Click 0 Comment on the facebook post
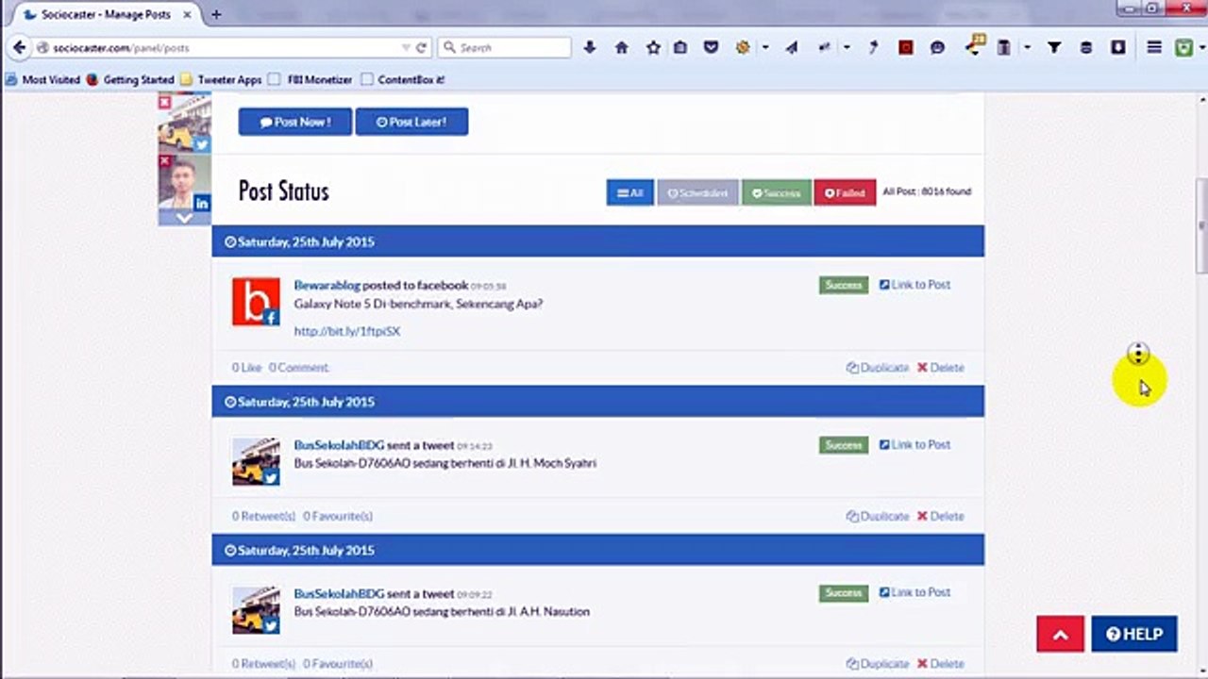 [x=298, y=368]
